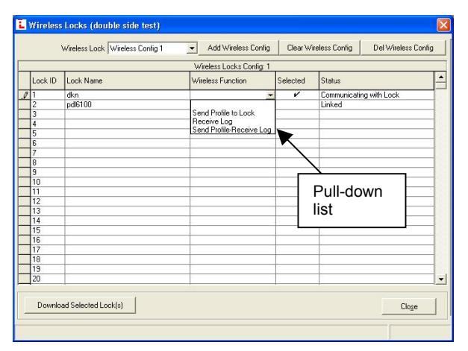Click the scrollbar down arrow
Screen dimensions: 468x351
click(x=441, y=279)
